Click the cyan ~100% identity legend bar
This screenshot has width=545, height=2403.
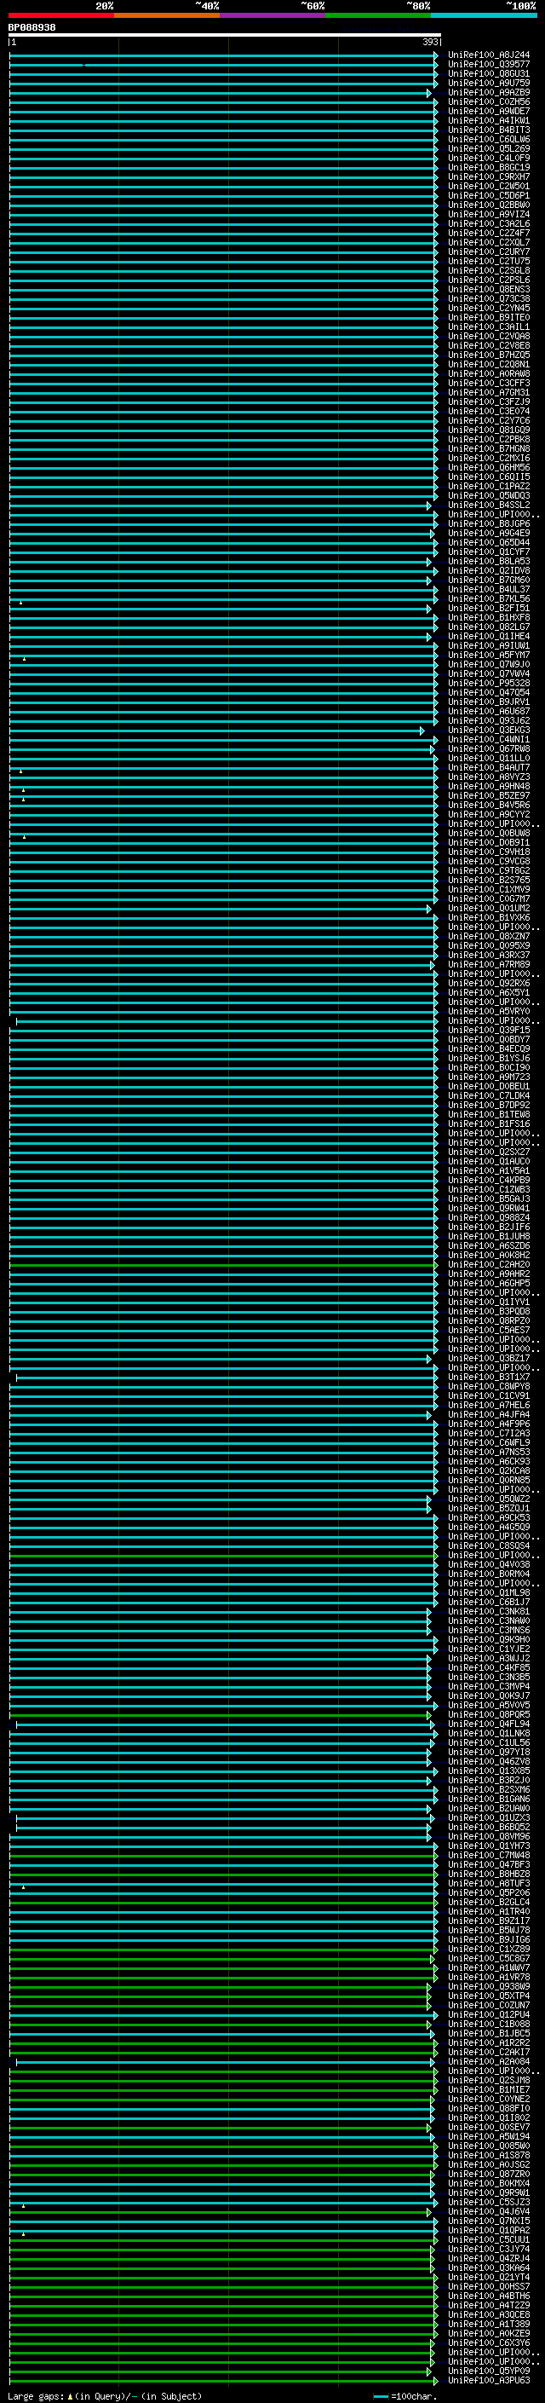(485, 15)
